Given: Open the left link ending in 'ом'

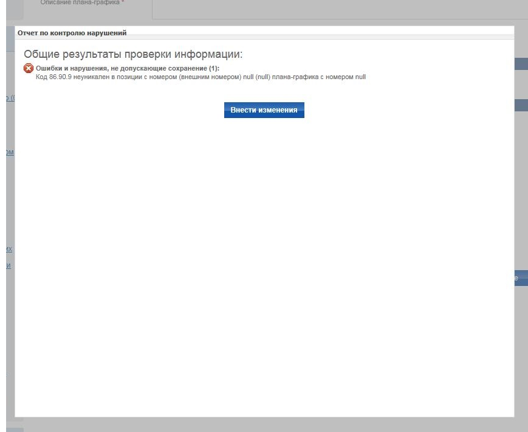Looking at the screenshot, I should click(10, 153).
